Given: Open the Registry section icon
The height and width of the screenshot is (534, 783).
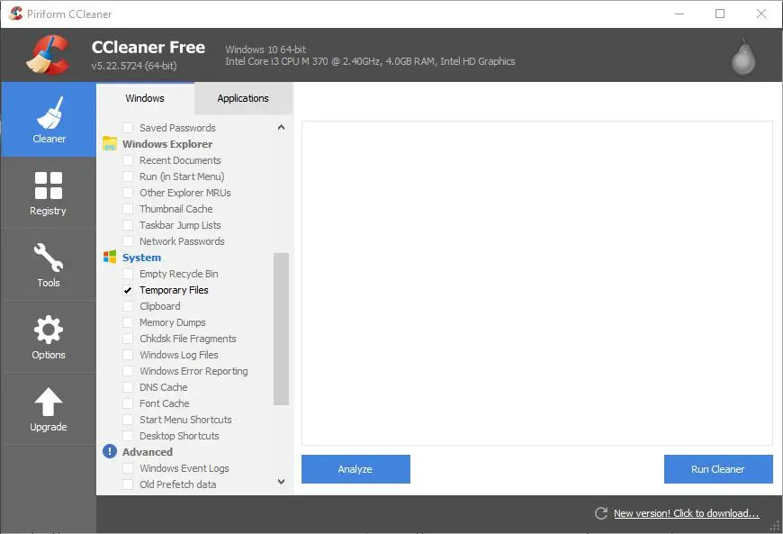Looking at the screenshot, I should pos(49,186).
